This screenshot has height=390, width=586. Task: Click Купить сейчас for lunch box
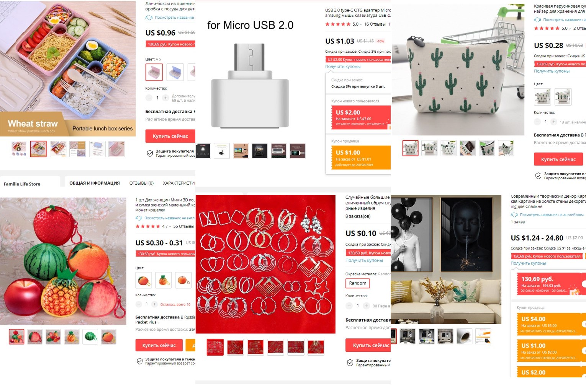(170, 136)
